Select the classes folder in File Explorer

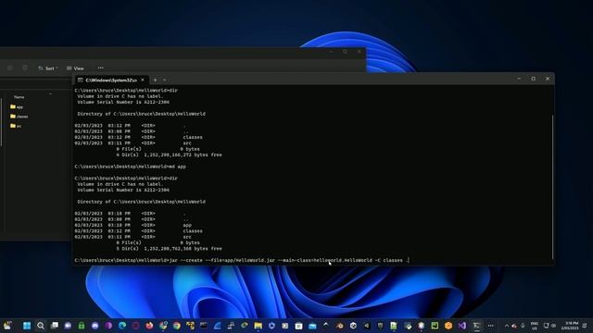tap(19, 117)
